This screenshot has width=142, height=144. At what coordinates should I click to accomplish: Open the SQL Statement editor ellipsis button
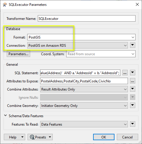(x=125, y=73)
